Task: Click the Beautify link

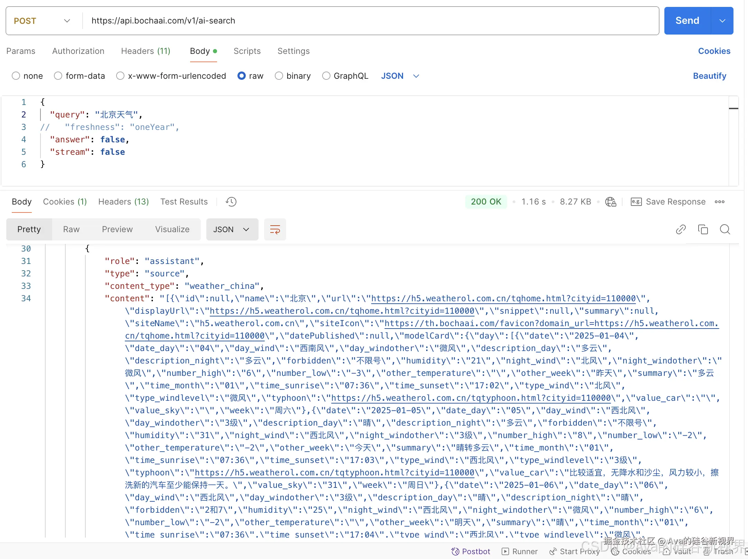Action: [x=709, y=76]
